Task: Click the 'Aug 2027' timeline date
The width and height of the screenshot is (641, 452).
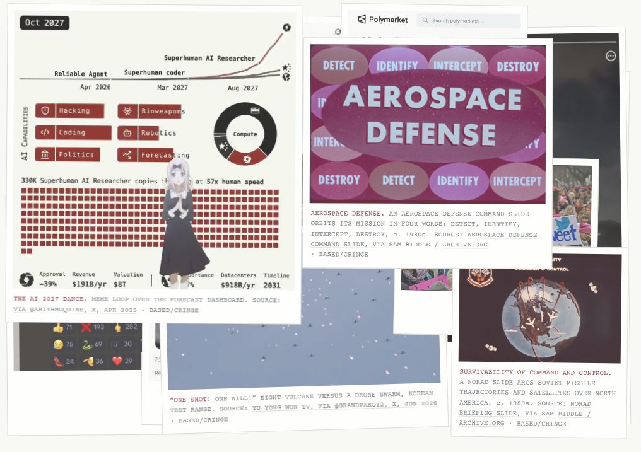Action: tap(243, 88)
